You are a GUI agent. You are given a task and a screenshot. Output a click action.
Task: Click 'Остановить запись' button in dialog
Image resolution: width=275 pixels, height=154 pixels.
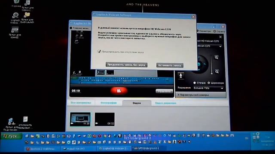170,65
